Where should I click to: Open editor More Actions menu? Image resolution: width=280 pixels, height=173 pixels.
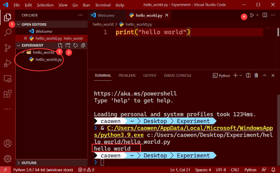[x=273, y=15]
